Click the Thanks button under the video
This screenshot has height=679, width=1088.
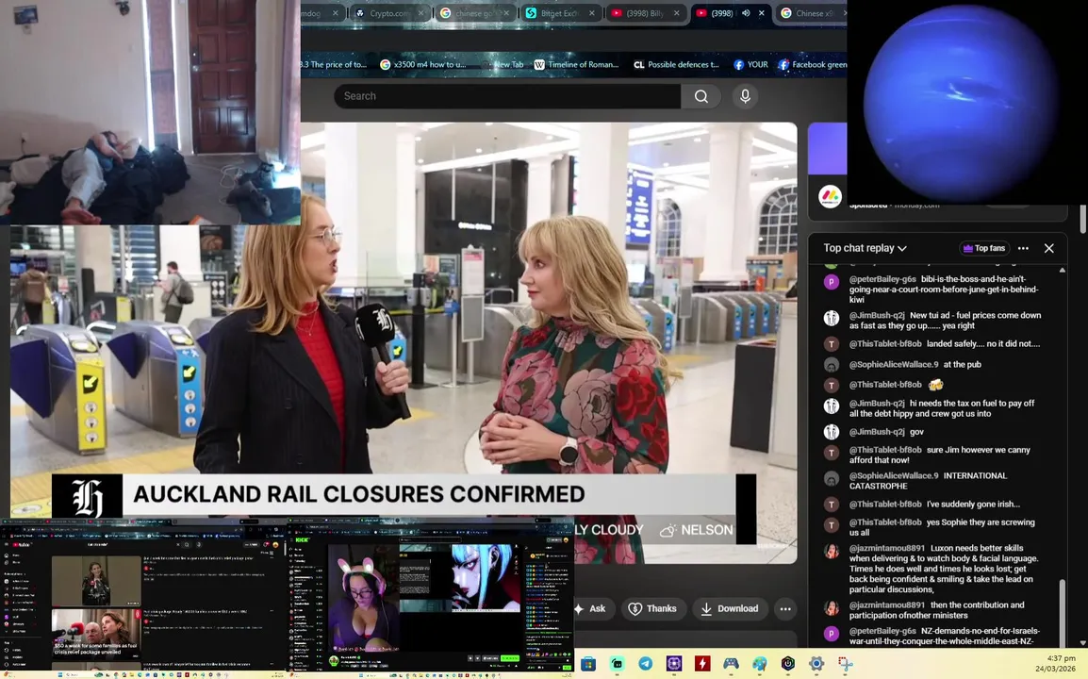(x=652, y=609)
